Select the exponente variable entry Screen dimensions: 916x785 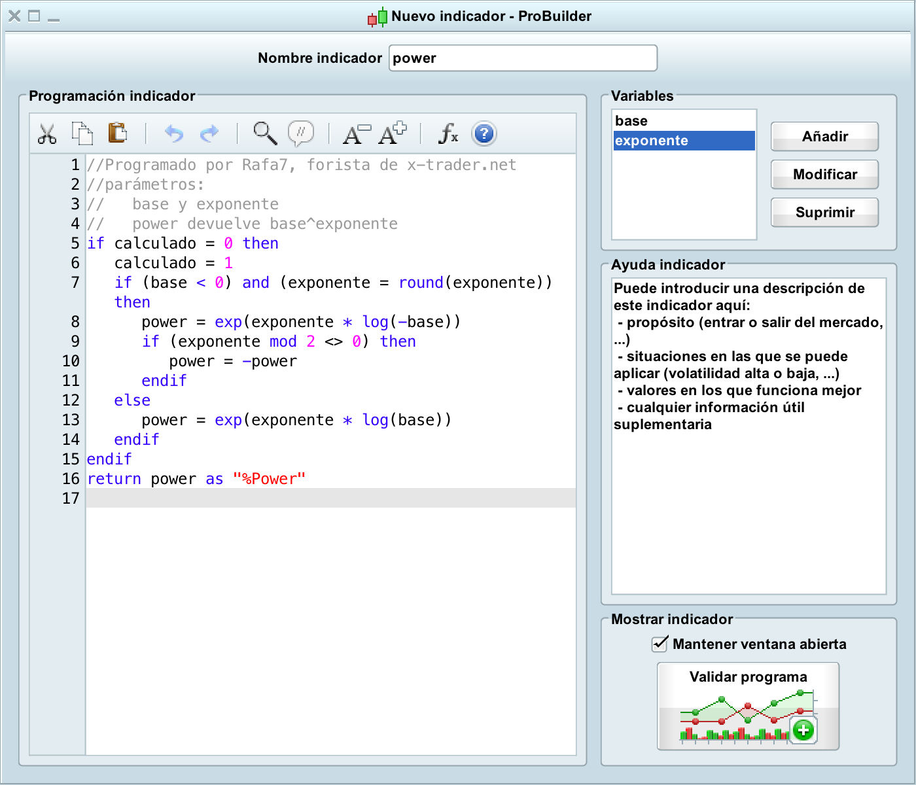click(x=684, y=141)
